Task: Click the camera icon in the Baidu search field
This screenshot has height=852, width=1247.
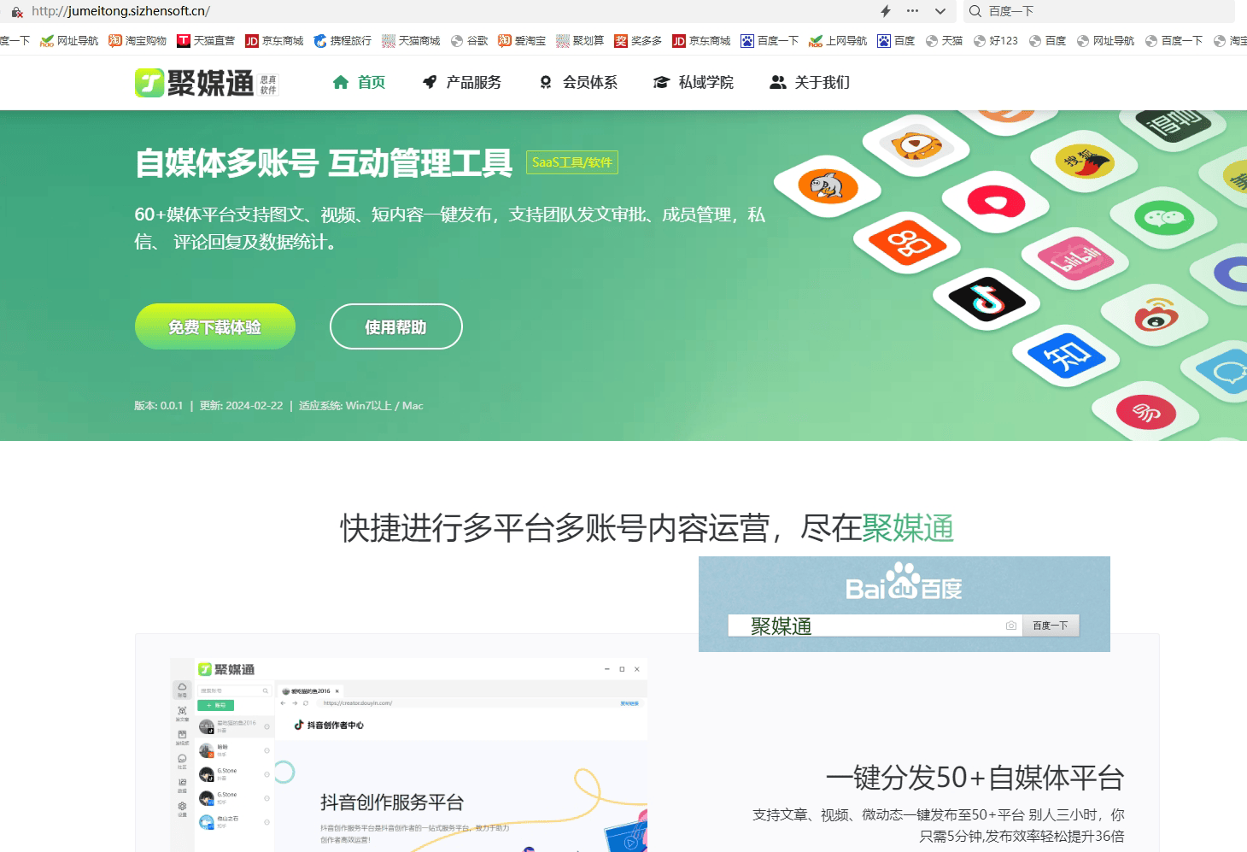Action: click(1011, 626)
